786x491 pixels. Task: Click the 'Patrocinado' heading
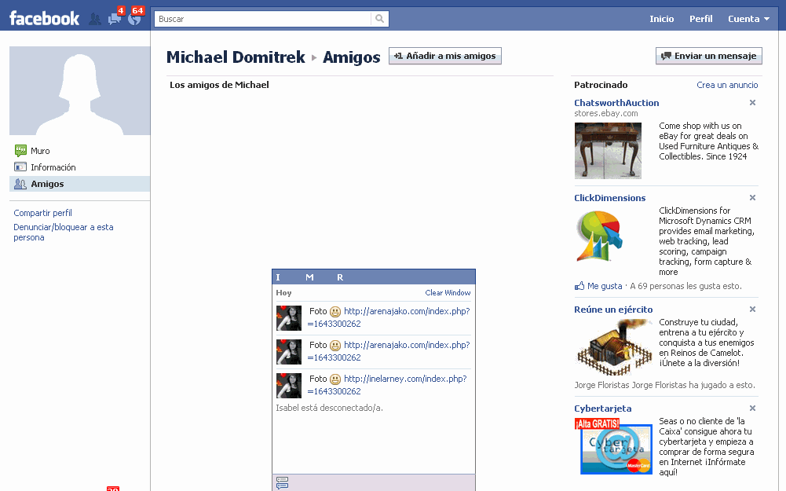601,86
